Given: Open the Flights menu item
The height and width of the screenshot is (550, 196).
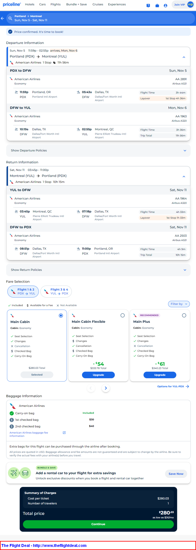Looking at the screenshot, I should [56, 4].
